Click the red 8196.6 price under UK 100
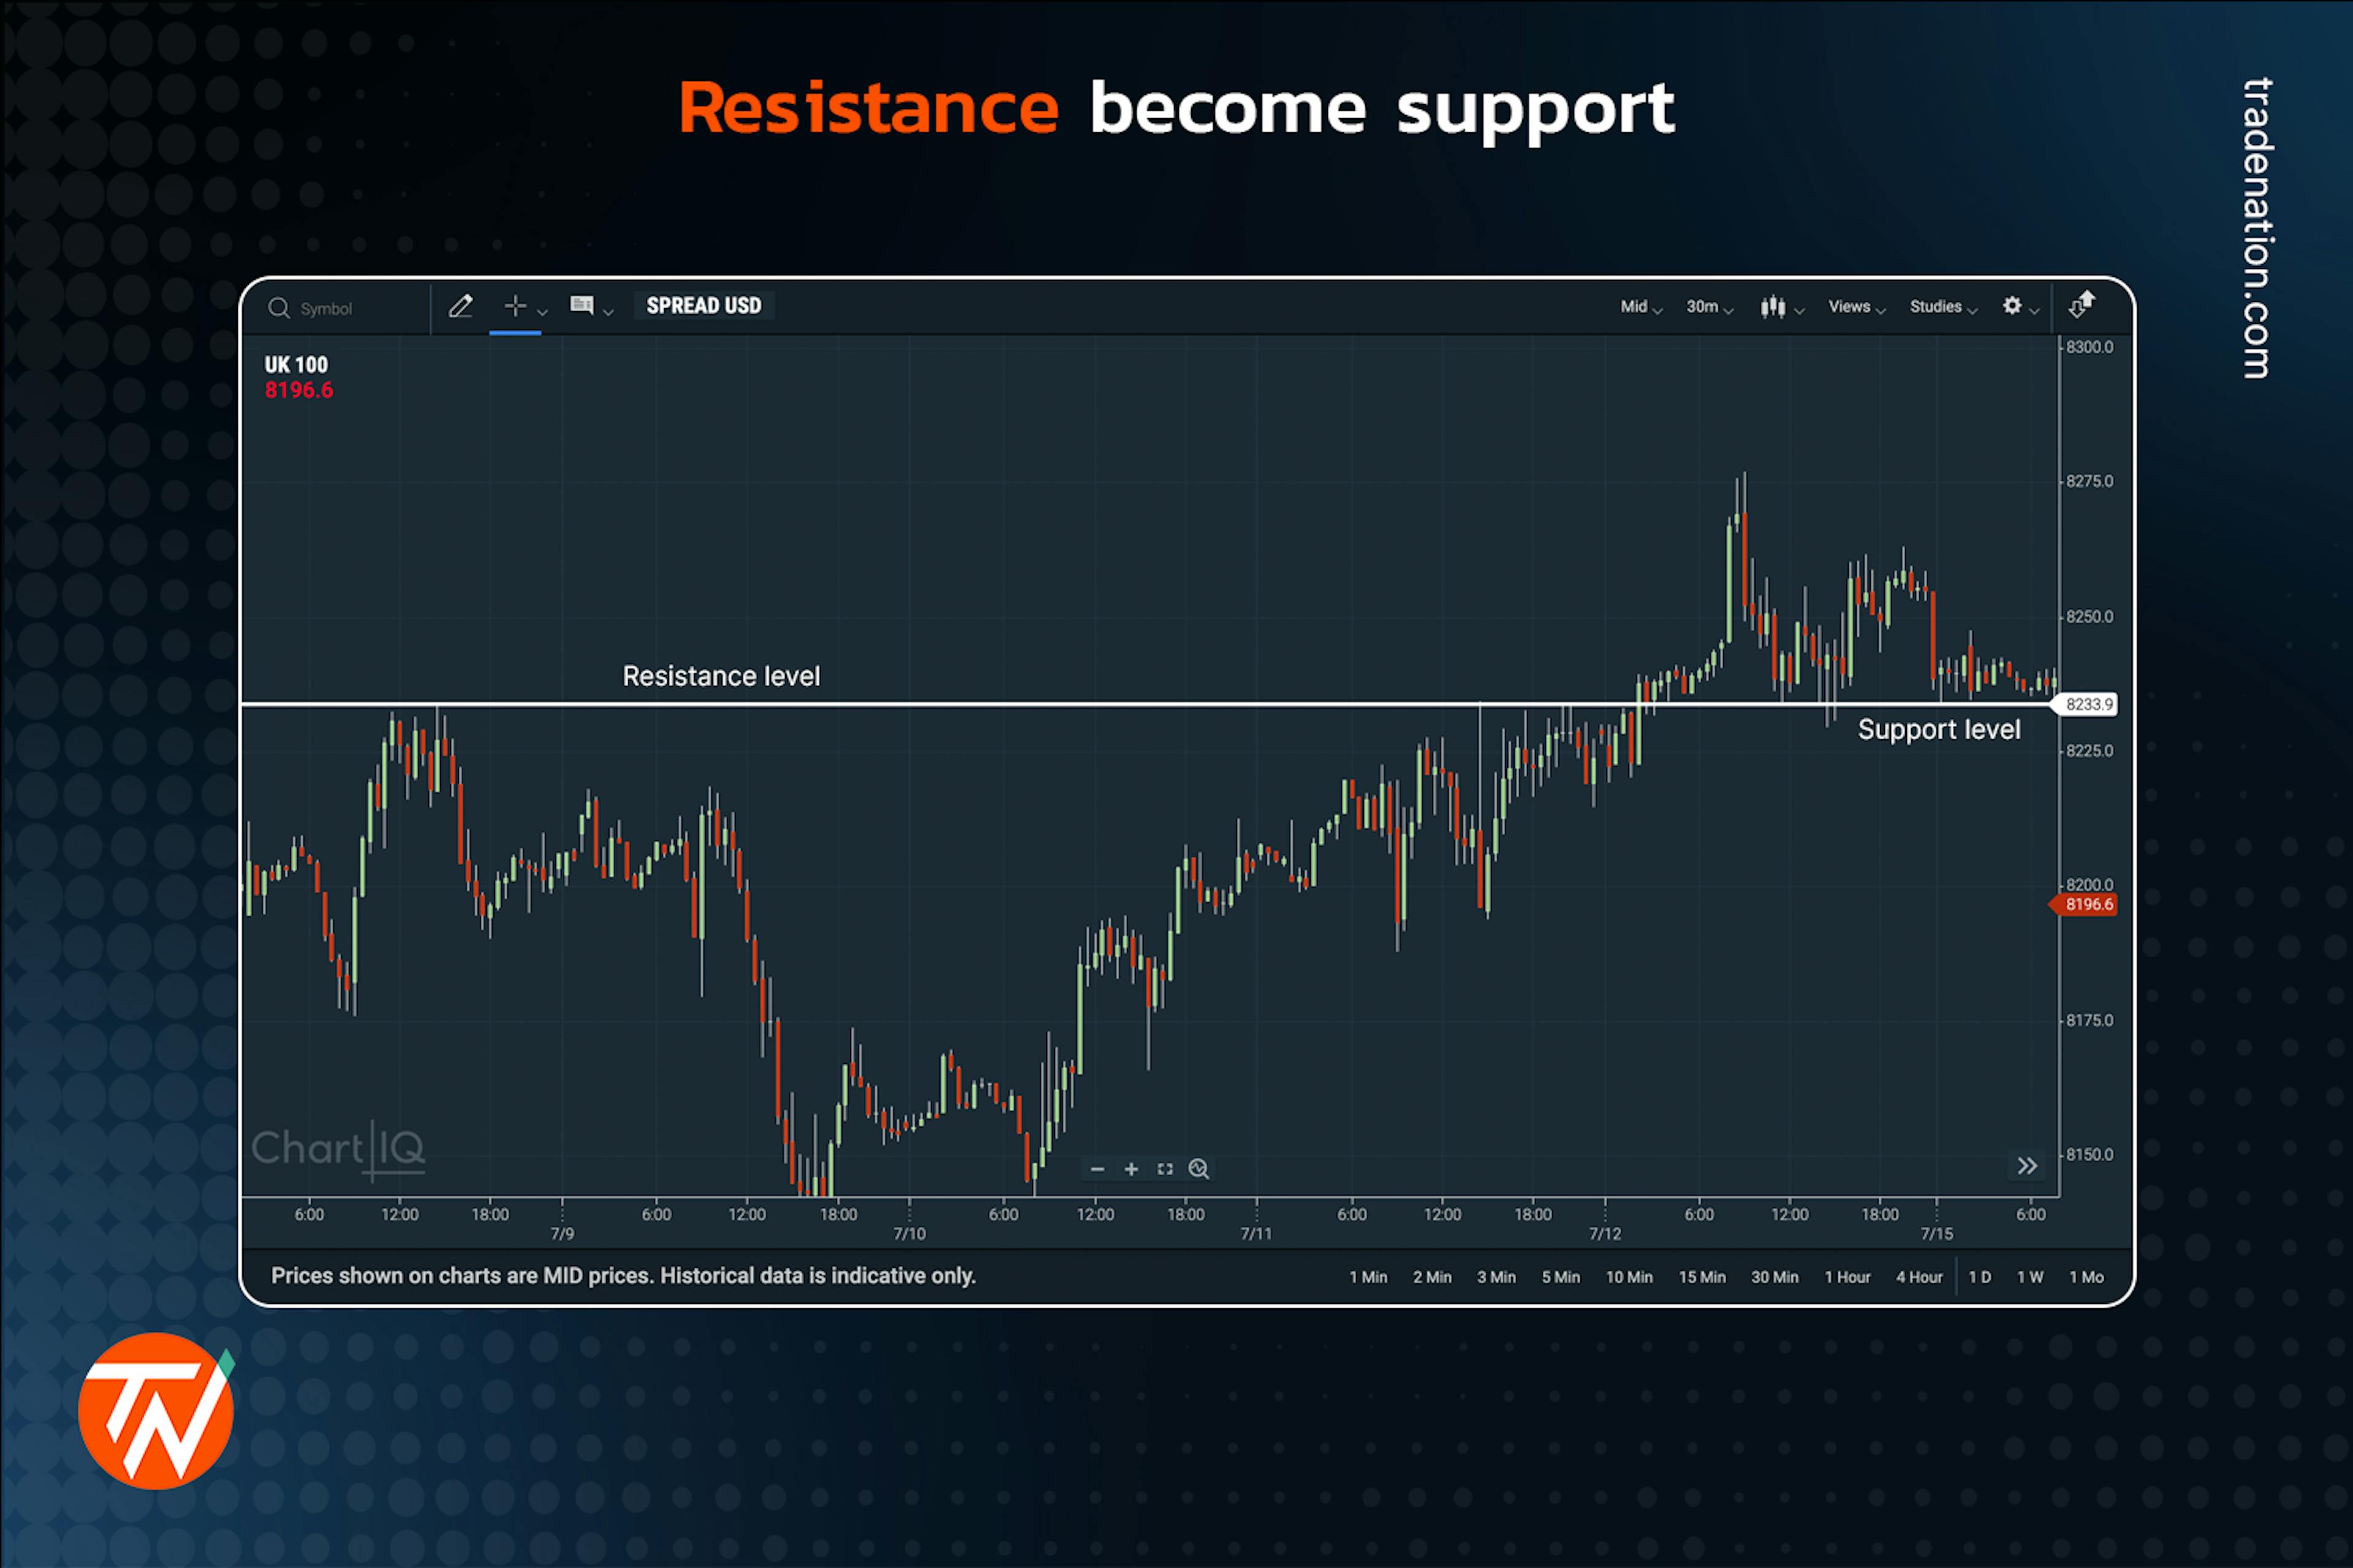Viewport: 2353px width, 1568px height. click(298, 390)
